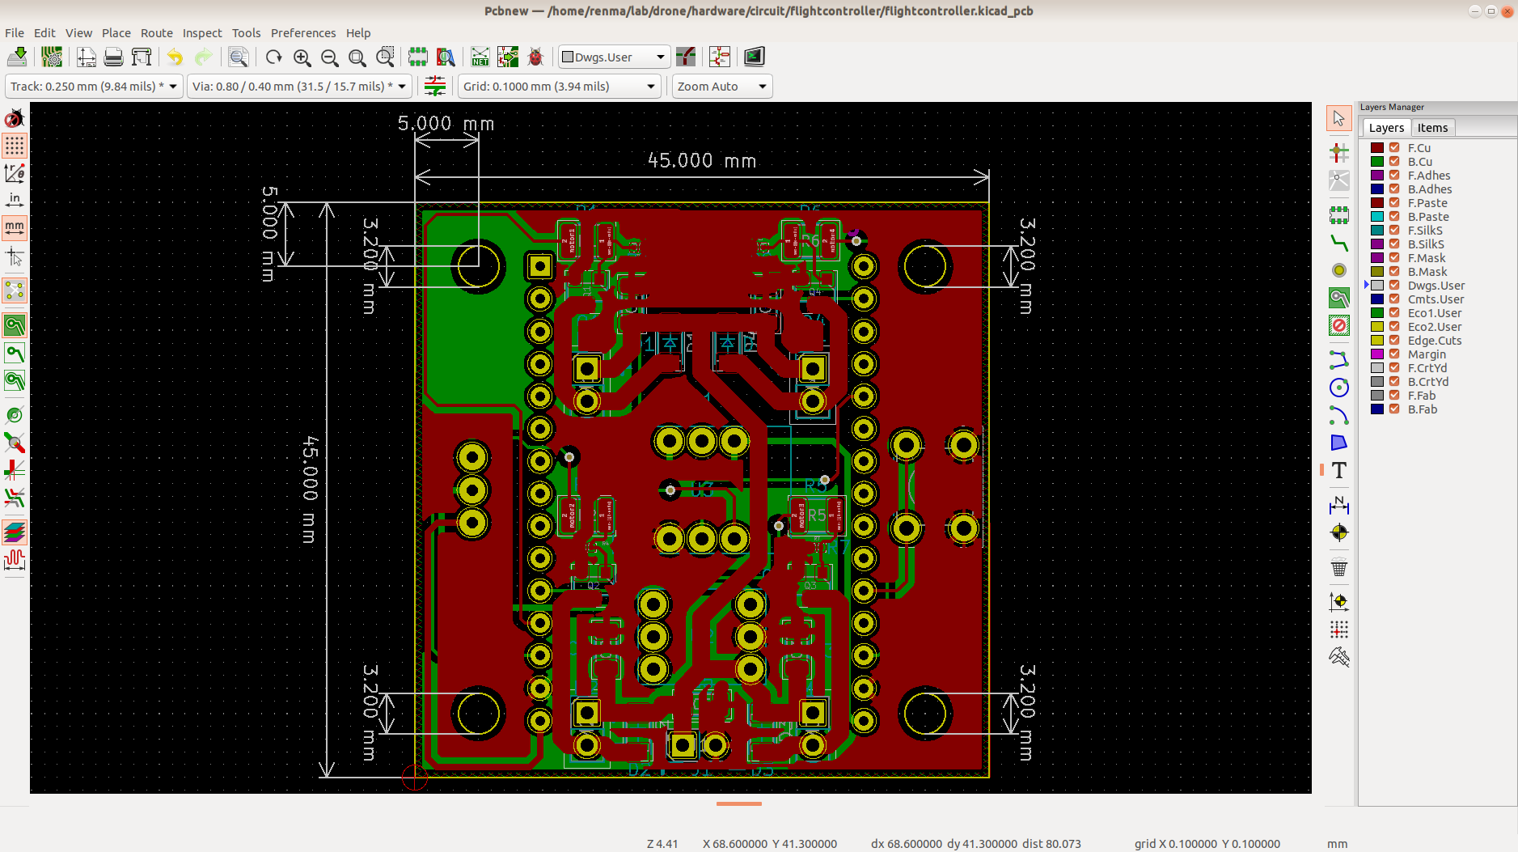The image size is (1518, 852).
Task: Select the Add Dimension tool
Action: (x=1339, y=506)
